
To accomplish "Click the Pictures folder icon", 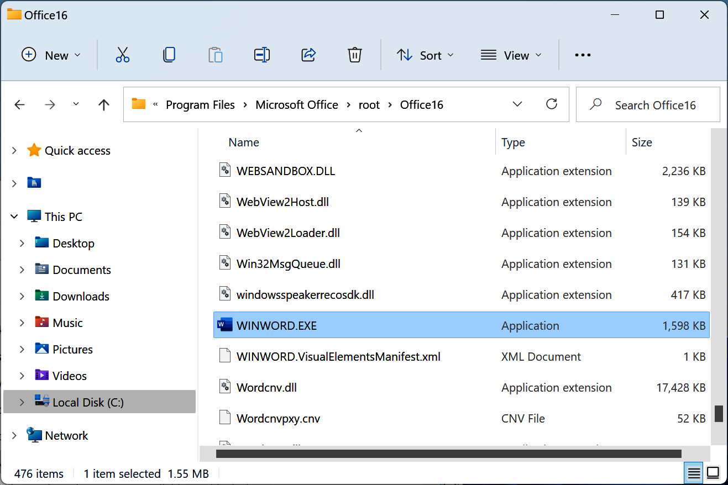I will (42, 349).
